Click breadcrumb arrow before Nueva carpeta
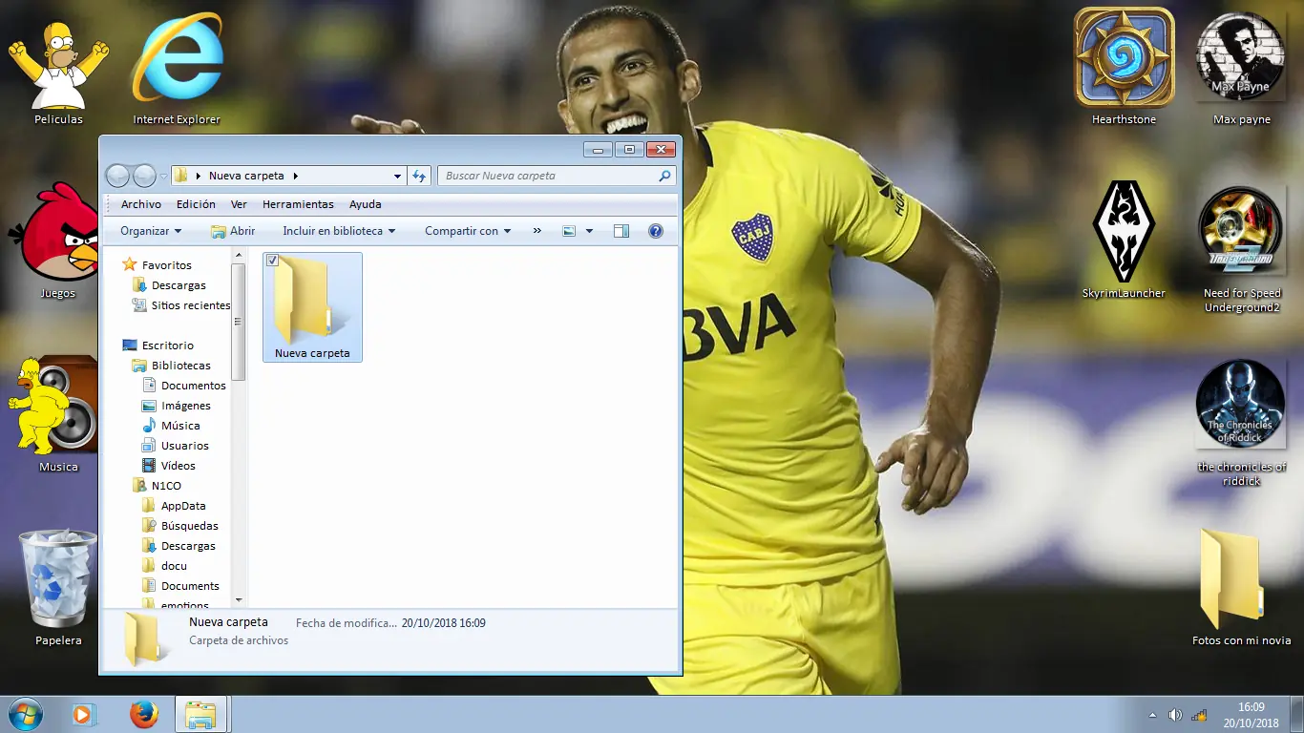Image resolution: width=1304 pixels, height=733 pixels. (199, 176)
